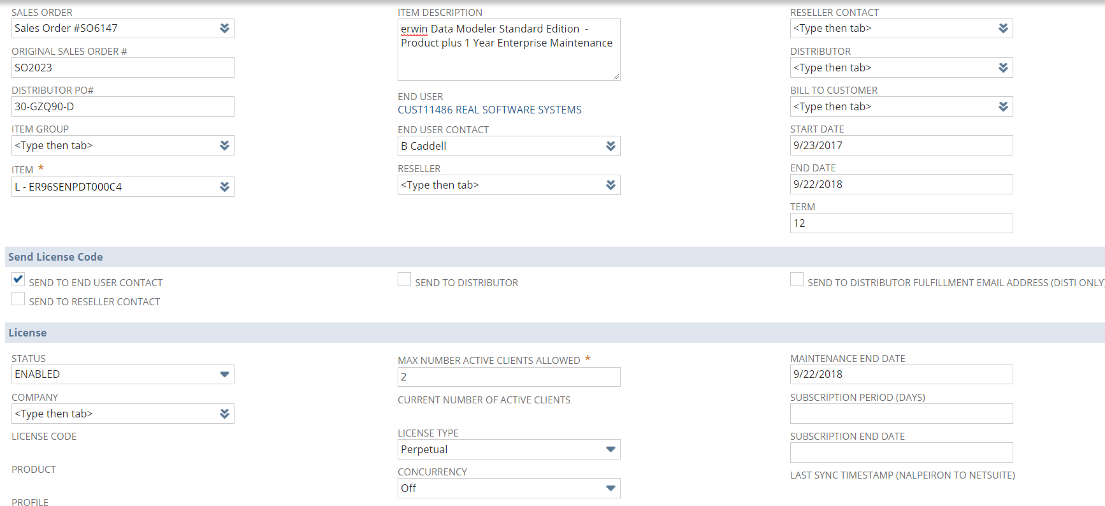Viewport: 1105px width, 506px height.
Task: Click the Original Sales Order # field
Action: tap(123, 68)
